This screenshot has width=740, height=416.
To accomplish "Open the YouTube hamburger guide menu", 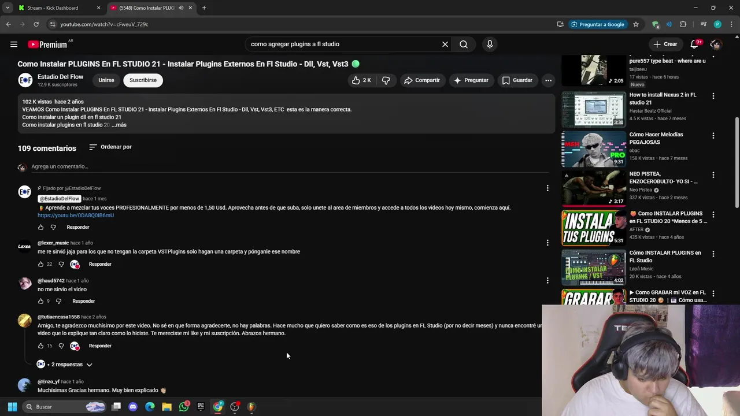I will [x=14, y=44].
